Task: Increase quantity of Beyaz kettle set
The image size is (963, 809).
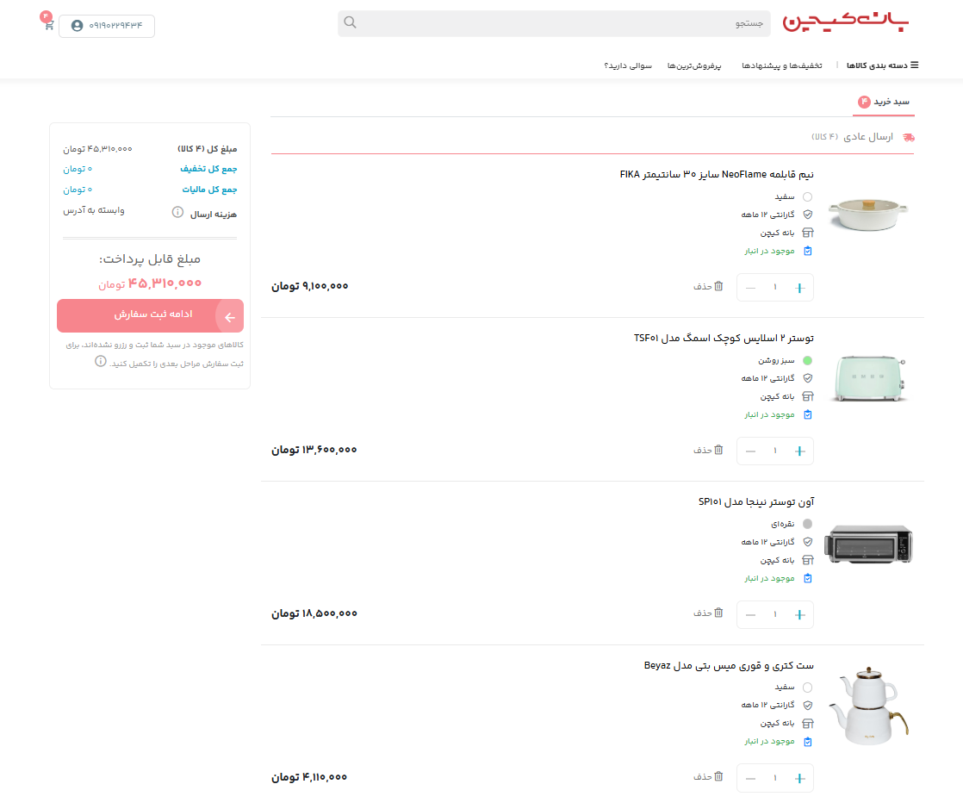Action: pos(799,778)
